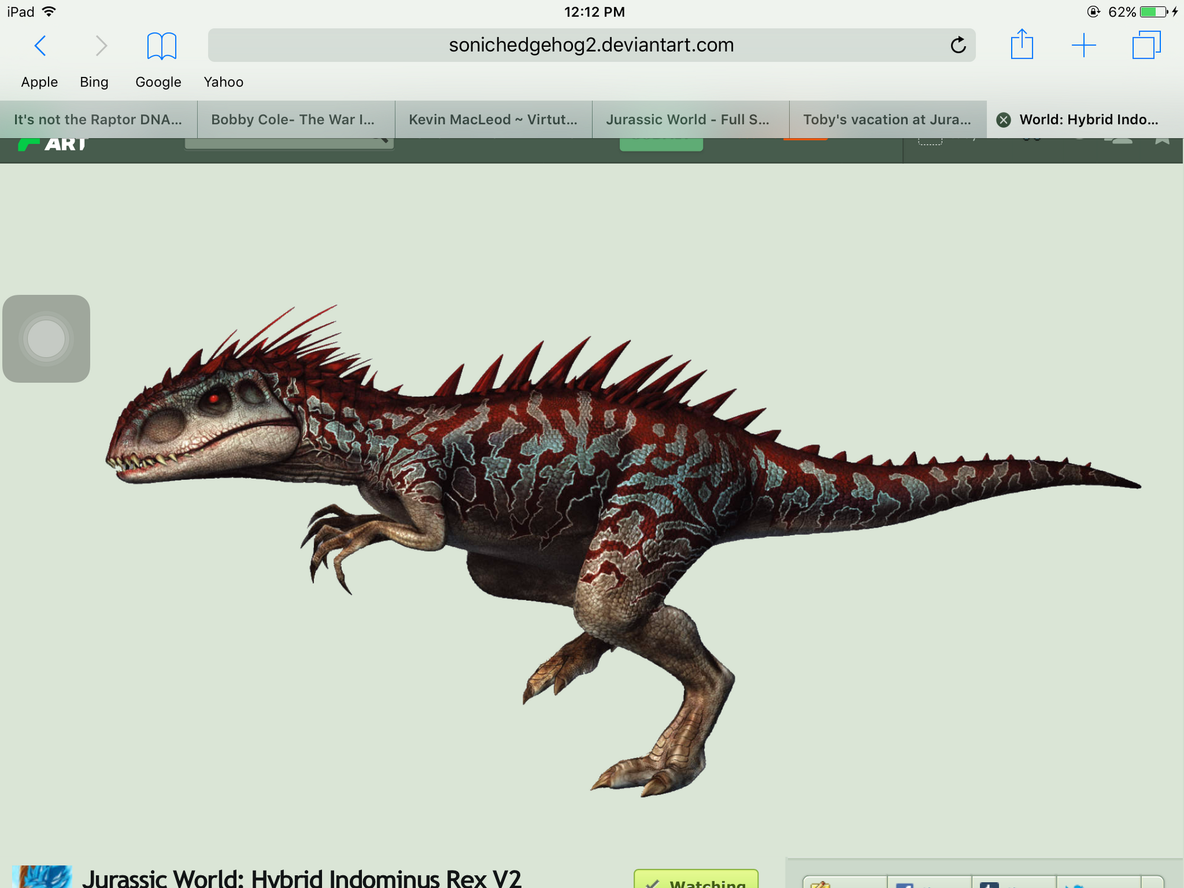Toggle the Watching button
The width and height of the screenshot is (1184, 888).
click(x=696, y=880)
